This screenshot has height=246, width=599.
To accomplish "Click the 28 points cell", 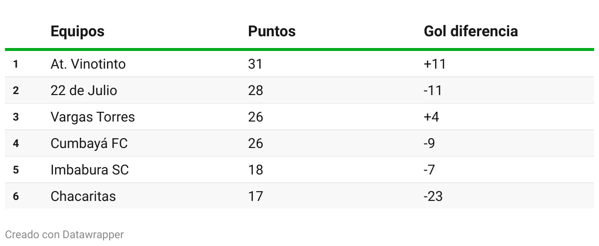I will pyautogui.click(x=255, y=91).
